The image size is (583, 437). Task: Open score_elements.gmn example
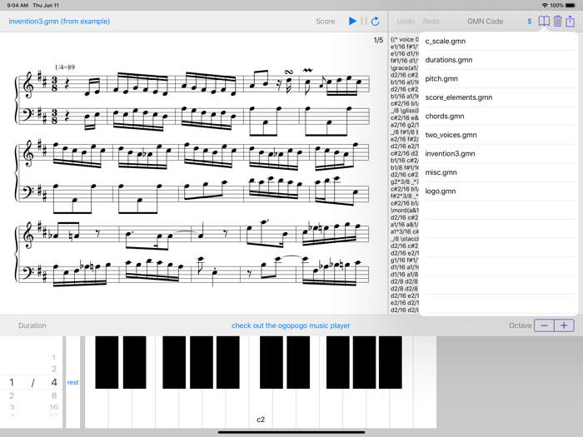pyautogui.click(x=498, y=97)
